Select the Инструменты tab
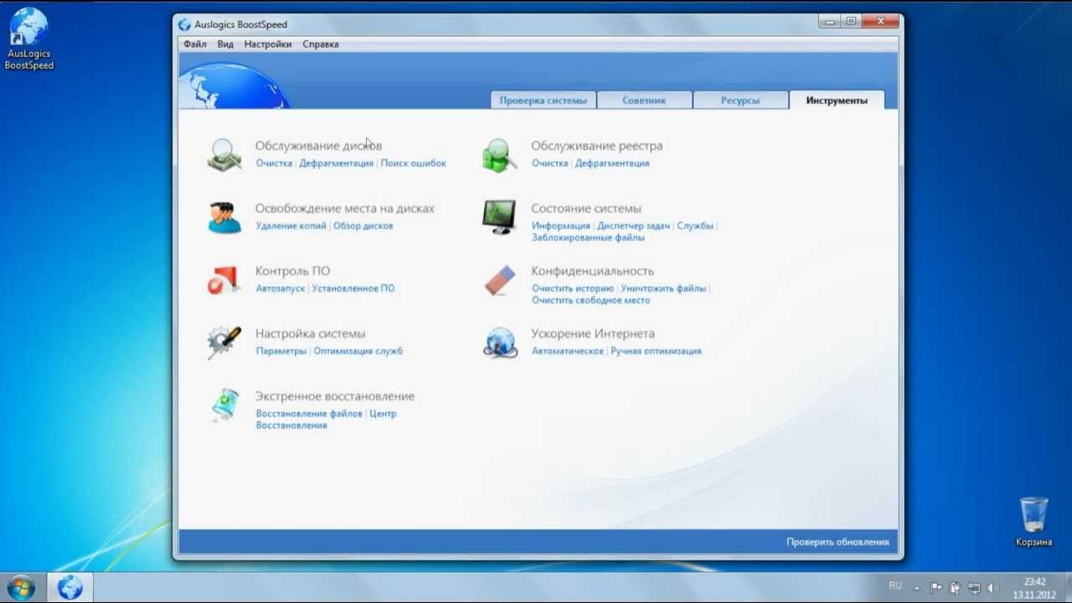This screenshot has height=603, width=1072. 837,100
